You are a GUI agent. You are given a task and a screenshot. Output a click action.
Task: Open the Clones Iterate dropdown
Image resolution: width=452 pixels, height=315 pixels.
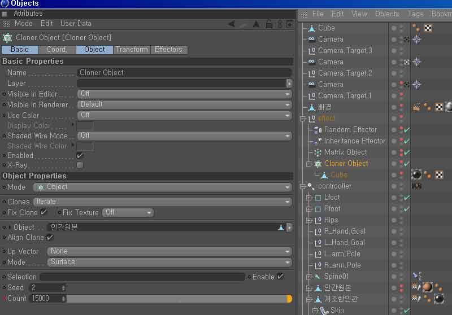[x=163, y=202]
